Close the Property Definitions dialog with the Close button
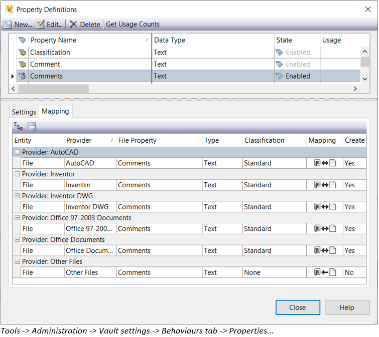Image resolution: width=379 pixels, height=337 pixels. point(298,307)
